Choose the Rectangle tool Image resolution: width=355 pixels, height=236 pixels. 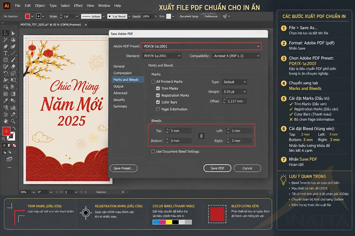(x=5, y=60)
